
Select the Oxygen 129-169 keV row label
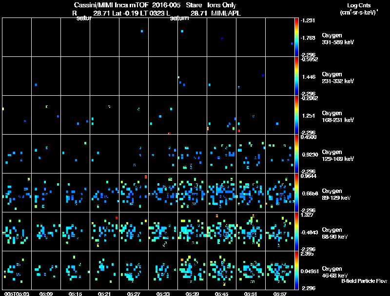[338, 156]
